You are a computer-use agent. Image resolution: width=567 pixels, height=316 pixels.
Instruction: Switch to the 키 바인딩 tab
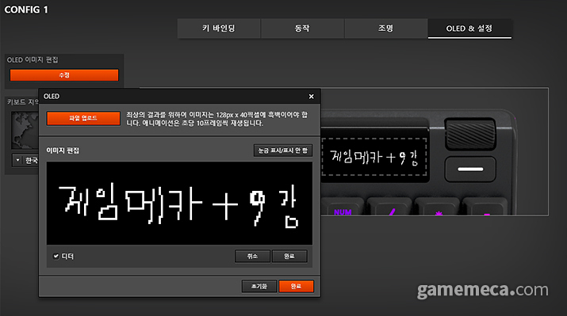click(219, 29)
